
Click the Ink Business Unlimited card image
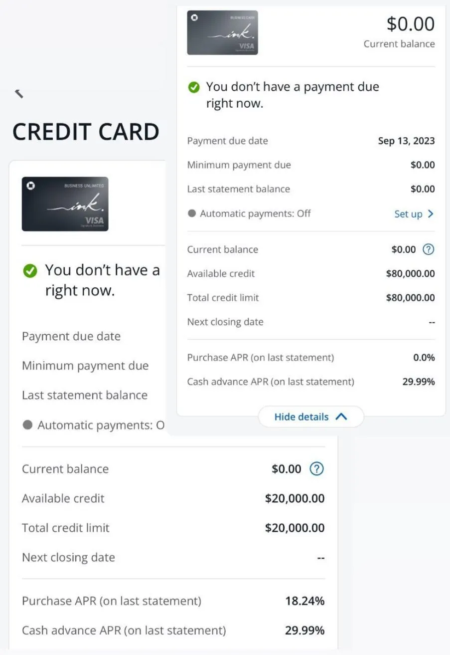(65, 204)
